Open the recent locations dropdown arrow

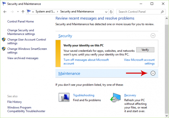click(x=18, y=12)
